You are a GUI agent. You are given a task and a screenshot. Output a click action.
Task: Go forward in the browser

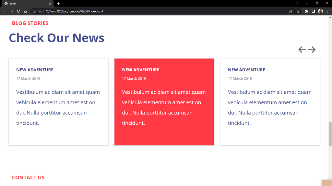coord(12,11)
